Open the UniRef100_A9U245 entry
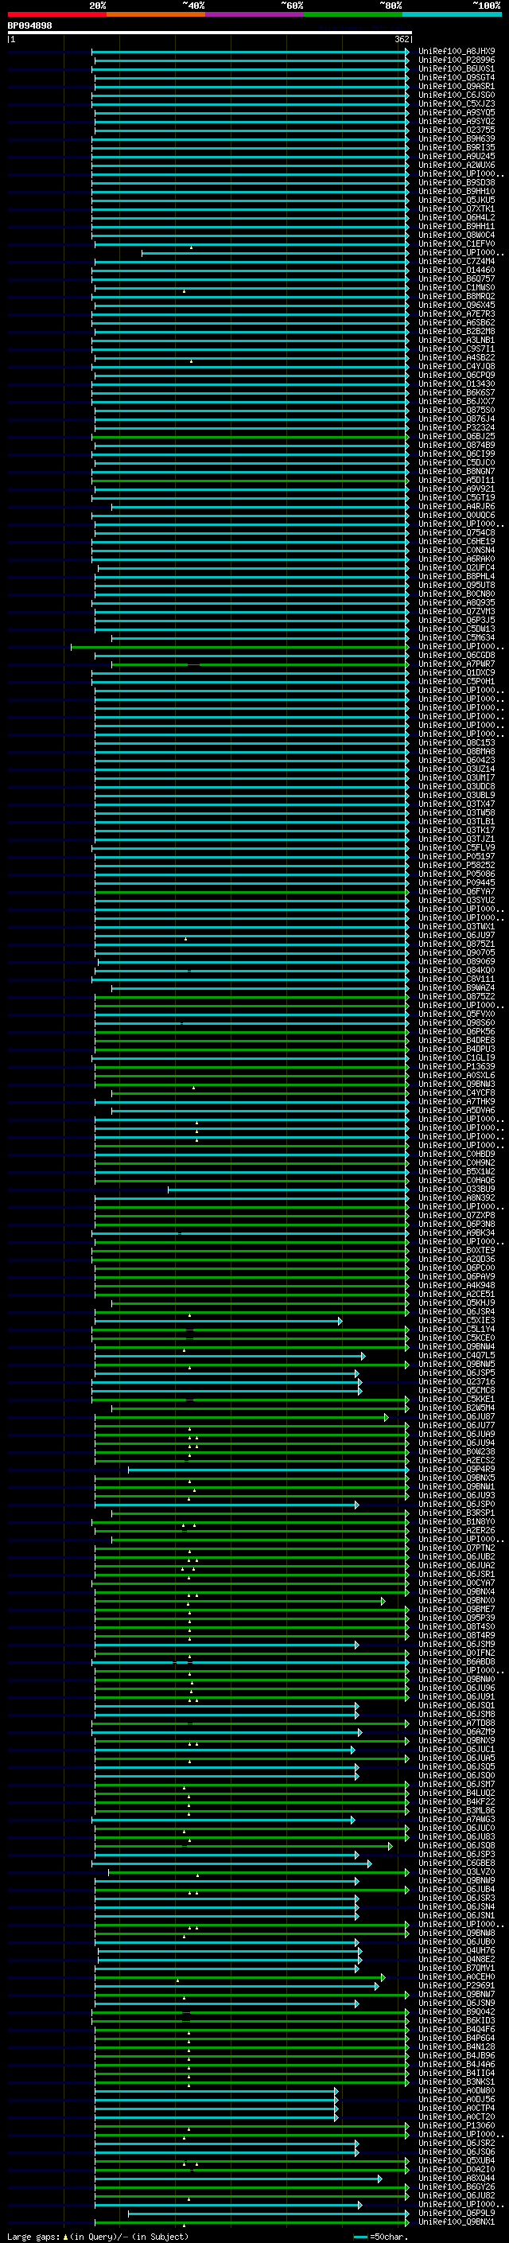 [457, 156]
